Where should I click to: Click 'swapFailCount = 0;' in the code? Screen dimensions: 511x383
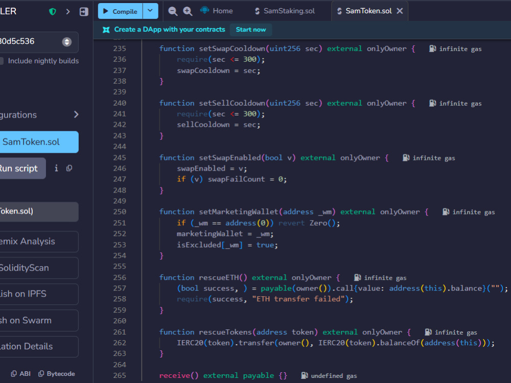[x=247, y=179]
